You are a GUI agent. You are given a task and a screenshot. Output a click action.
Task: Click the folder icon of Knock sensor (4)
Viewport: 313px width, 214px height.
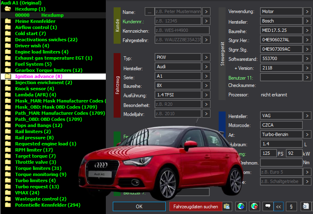pos(8,89)
